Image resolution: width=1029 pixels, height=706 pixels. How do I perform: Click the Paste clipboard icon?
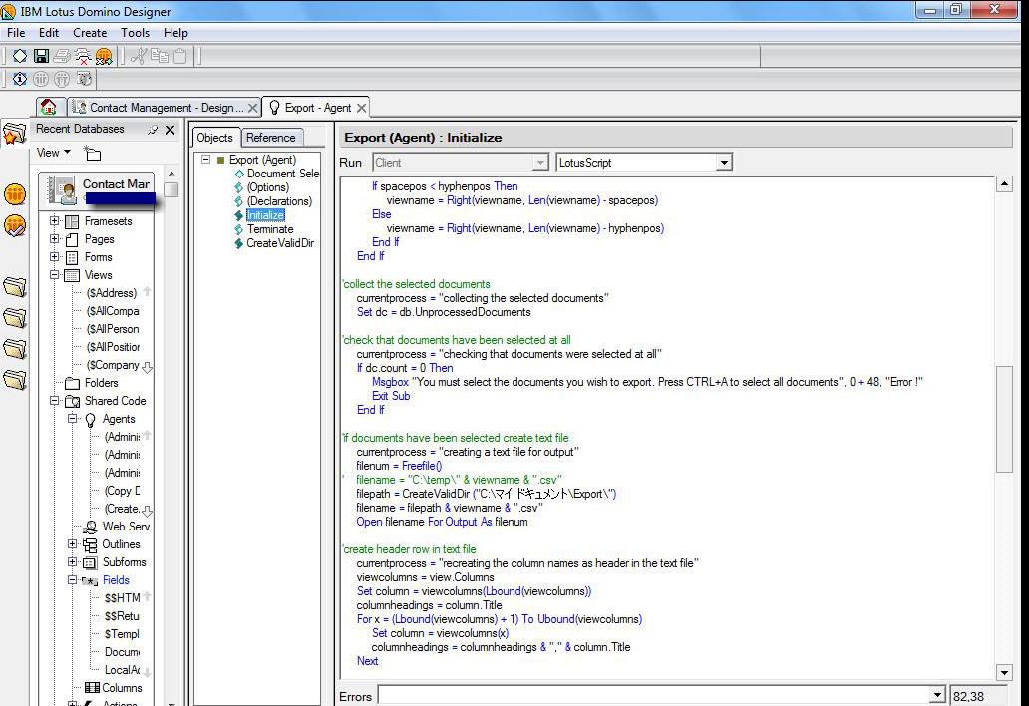(179, 57)
